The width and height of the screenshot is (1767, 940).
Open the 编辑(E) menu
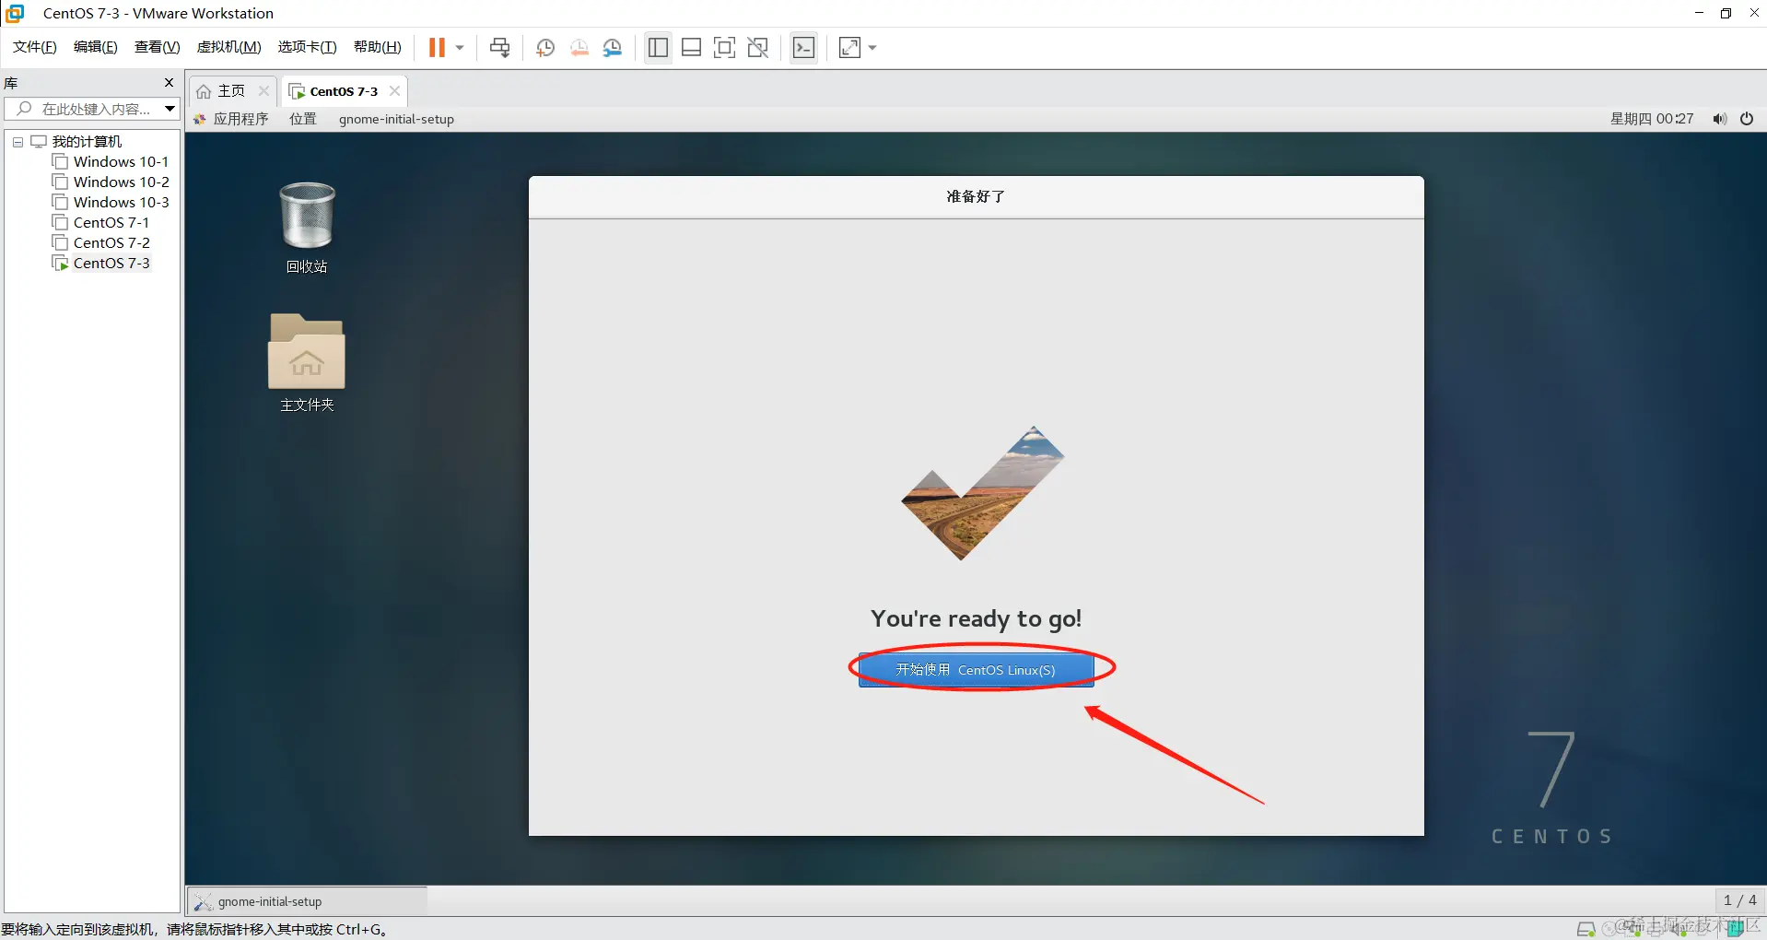(x=96, y=47)
